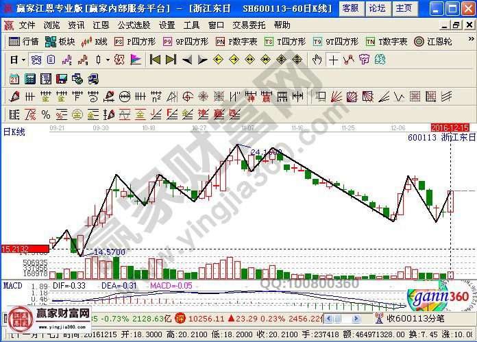Screen dimensions: 477x342
Task: Click the 论坛 button in title bar
Action: pos(376,8)
